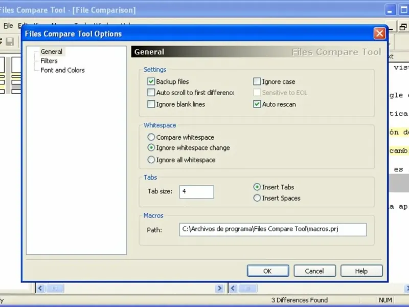Open the Filters options category
Screen dimensions: 409x307
point(49,61)
